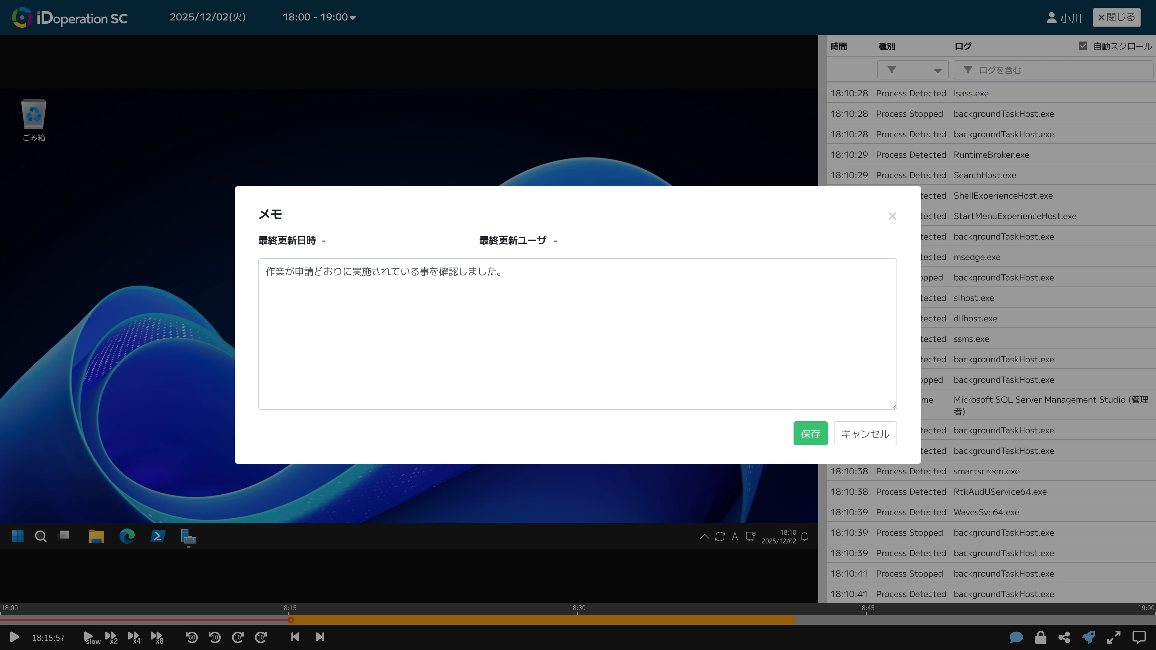Expand the filter dropdown arrow under 種別
Screen dimensions: 1156x650
pyautogui.click(x=938, y=70)
